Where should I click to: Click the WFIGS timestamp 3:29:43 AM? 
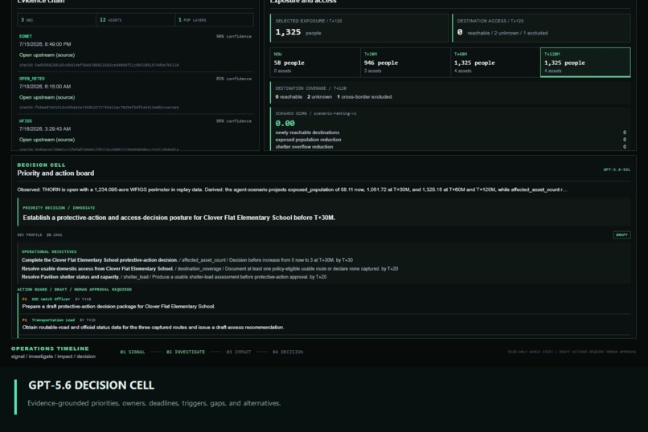coord(45,128)
